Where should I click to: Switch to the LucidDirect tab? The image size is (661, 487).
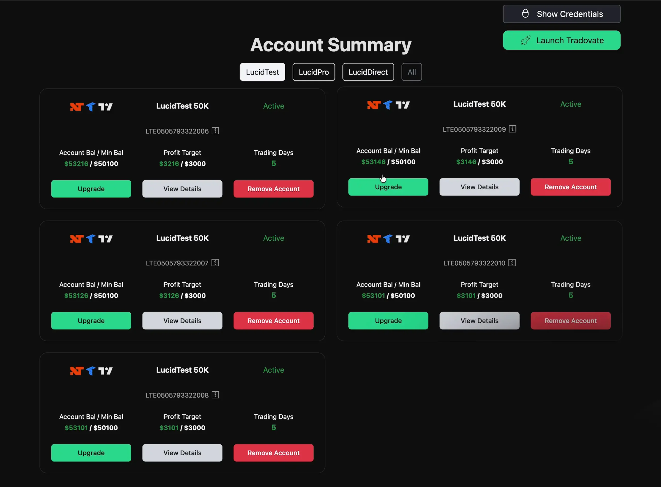click(368, 72)
